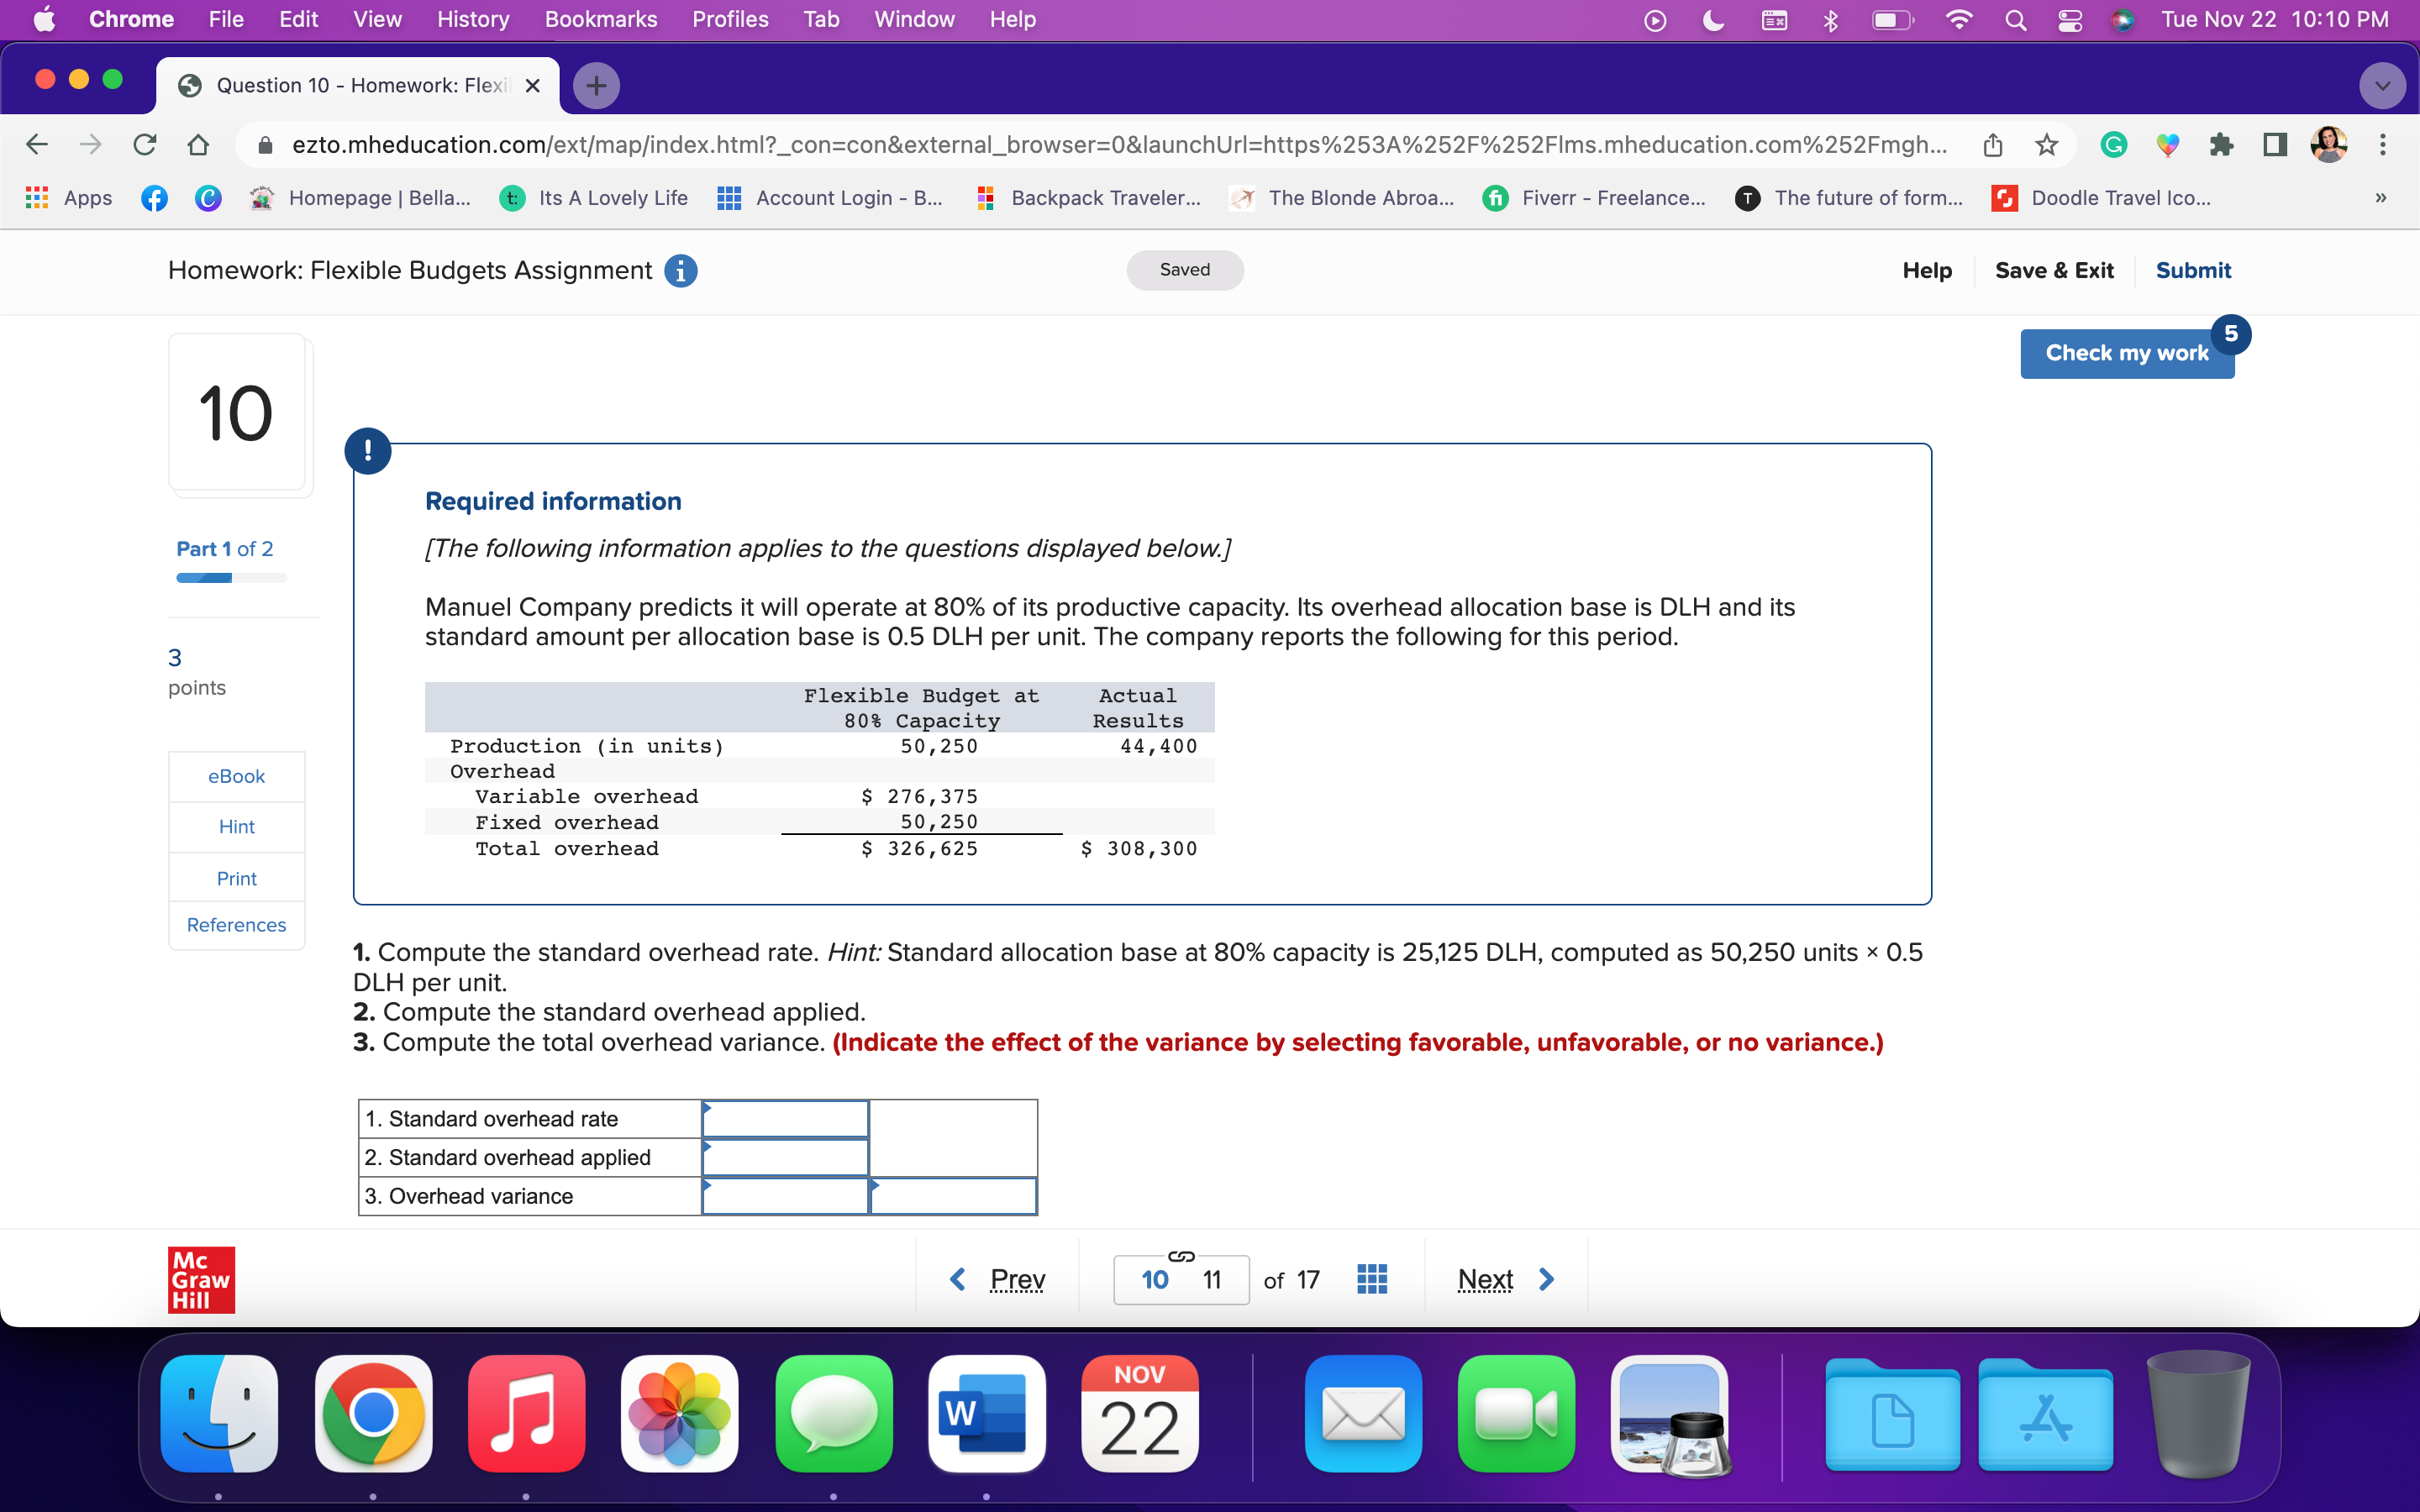This screenshot has height=1512, width=2420.
Task: Click the Submit button
Action: click(2194, 270)
